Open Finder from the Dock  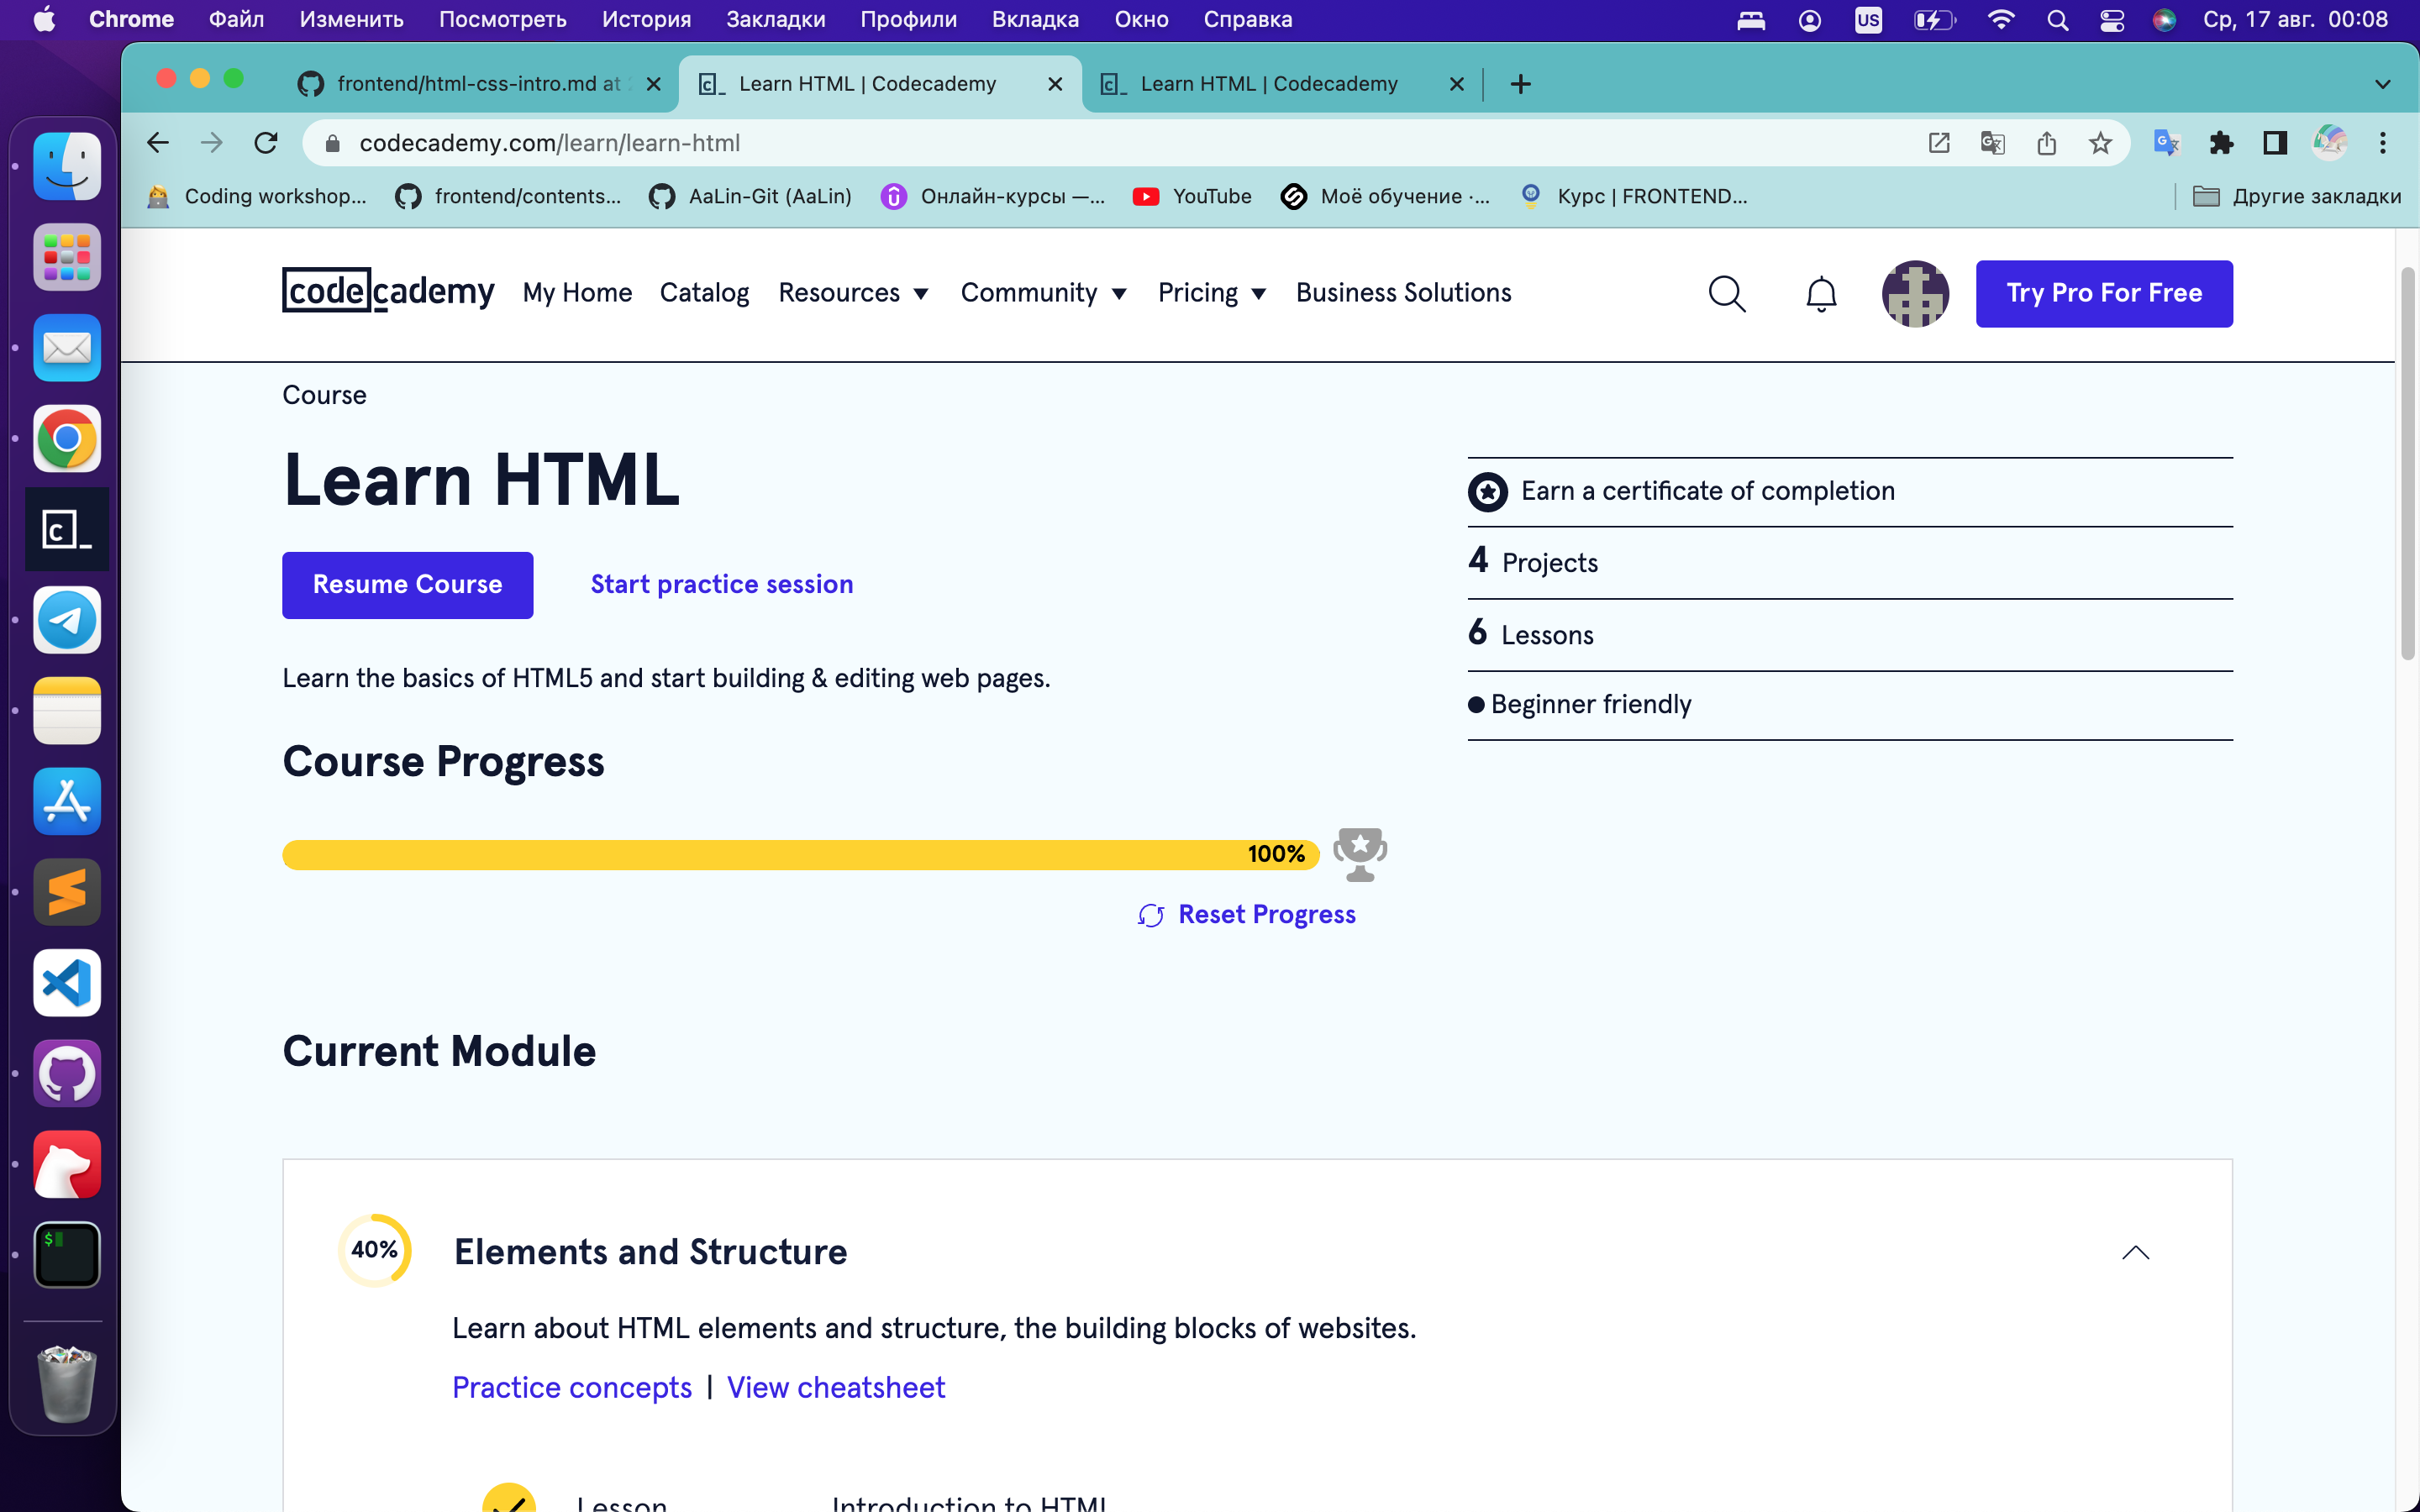(x=67, y=166)
